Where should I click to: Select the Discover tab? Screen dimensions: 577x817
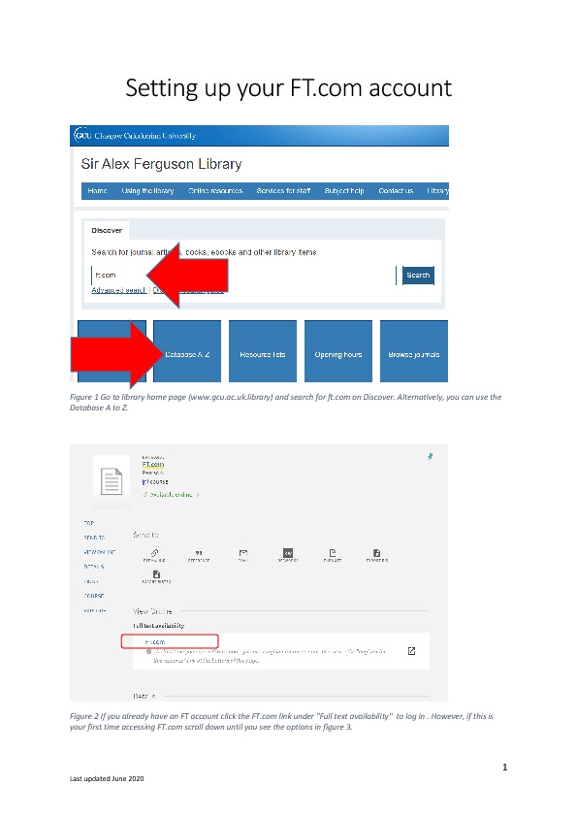pyautogui.click(x=107, y=230)
